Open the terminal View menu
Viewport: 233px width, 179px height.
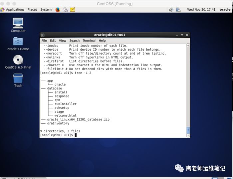pos(63,41)
